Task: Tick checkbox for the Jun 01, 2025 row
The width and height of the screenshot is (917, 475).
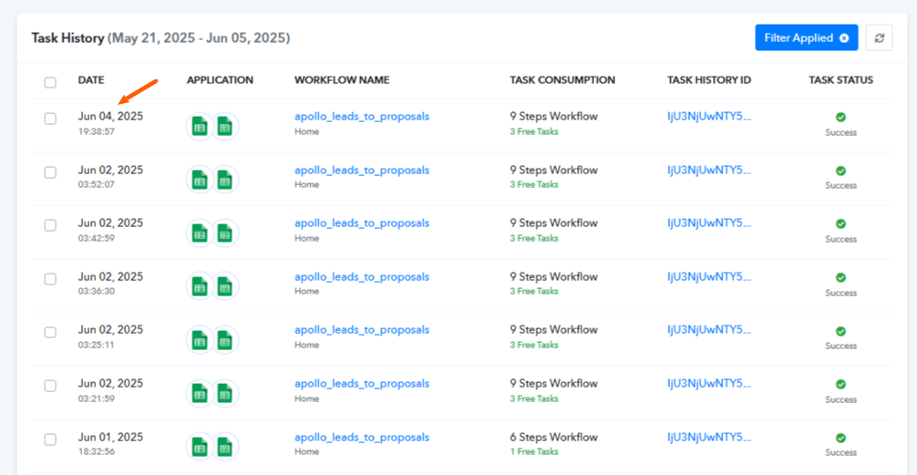Action: pos(50,439)
